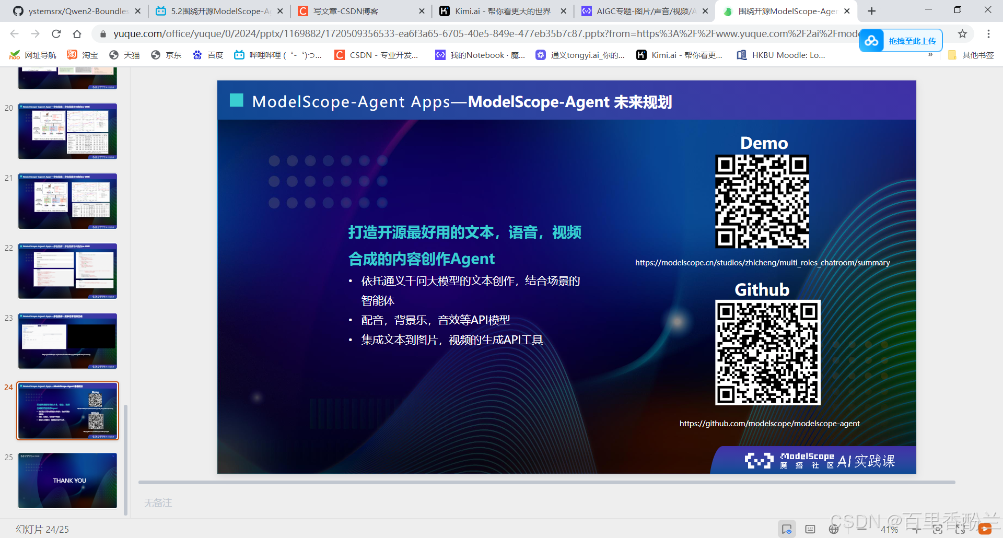Click the github.com modelscope-agent URL on slide
The width and height of the screenshot is (1003, 538).
coord(769,424)
